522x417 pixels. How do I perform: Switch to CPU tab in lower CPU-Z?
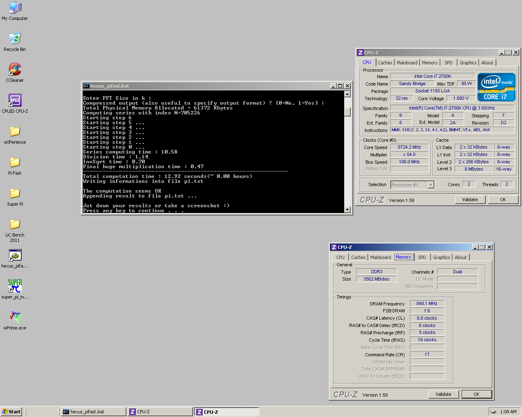click(x=340, y=257)
